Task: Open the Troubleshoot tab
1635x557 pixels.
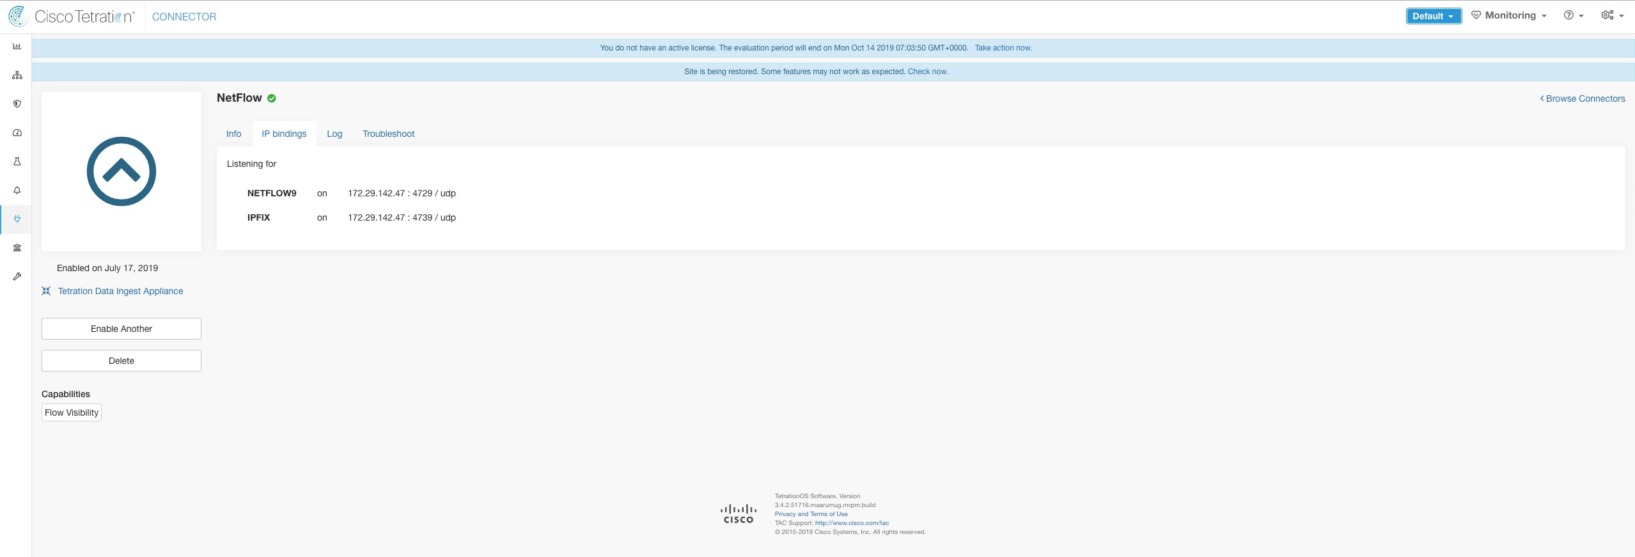Action: point(389,134)
